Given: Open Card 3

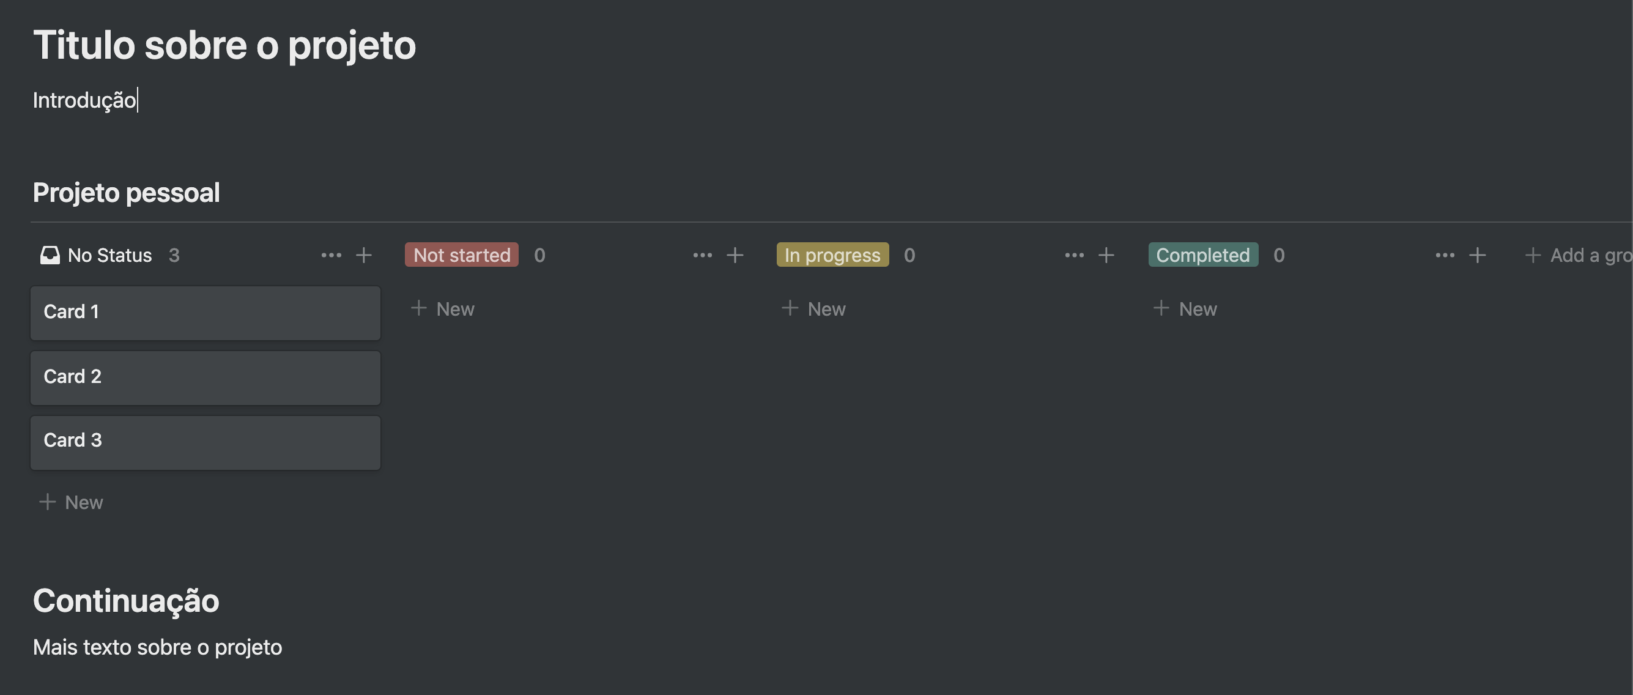Looking at the screenshot, I should [206, 442].
